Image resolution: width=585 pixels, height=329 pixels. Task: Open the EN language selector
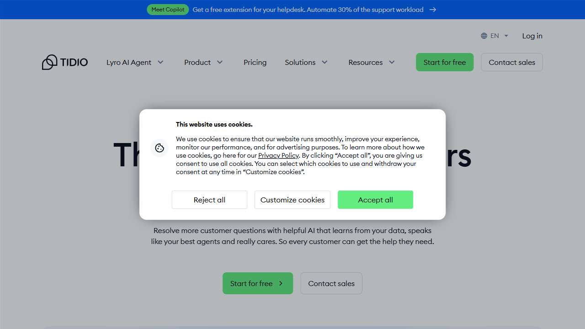pos(495,36)
